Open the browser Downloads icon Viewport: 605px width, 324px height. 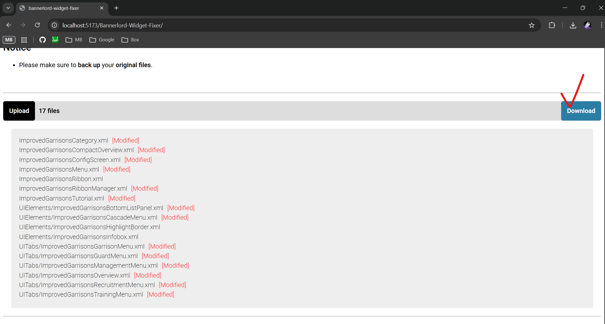[573, 25]
